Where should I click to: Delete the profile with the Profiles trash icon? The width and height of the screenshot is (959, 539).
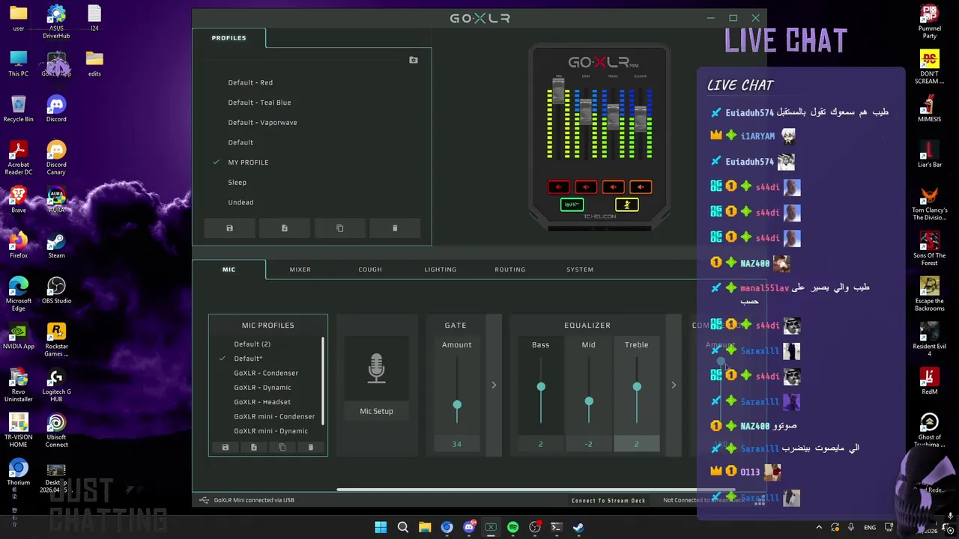[x=395, y=228]
